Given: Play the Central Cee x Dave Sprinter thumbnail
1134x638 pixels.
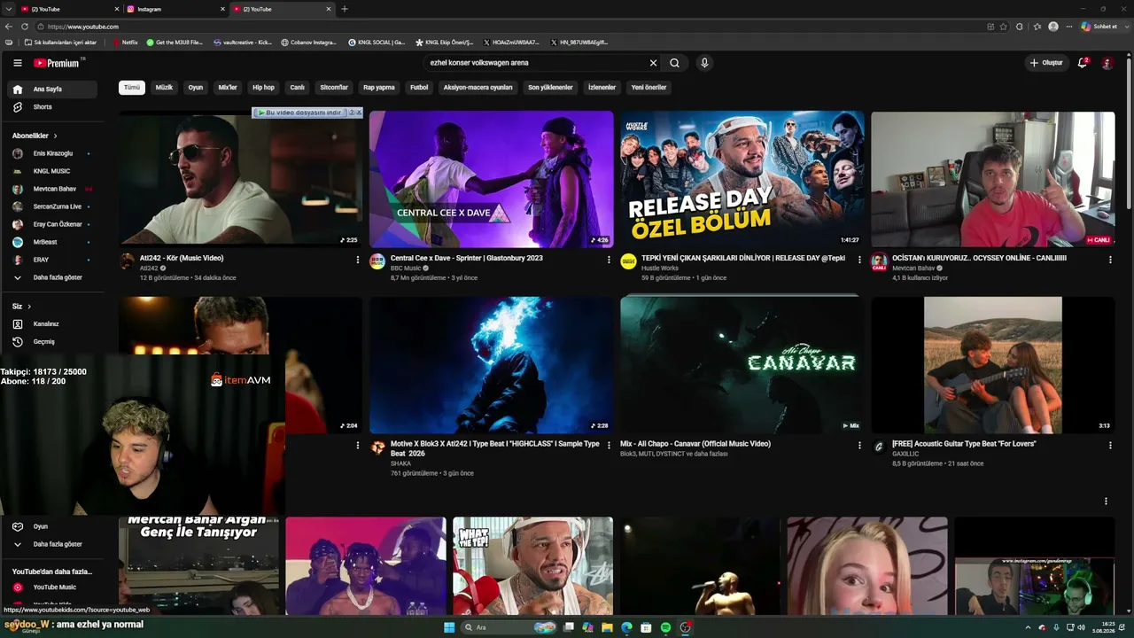Looking at the screenshot, I should click(x=491, y=179).
